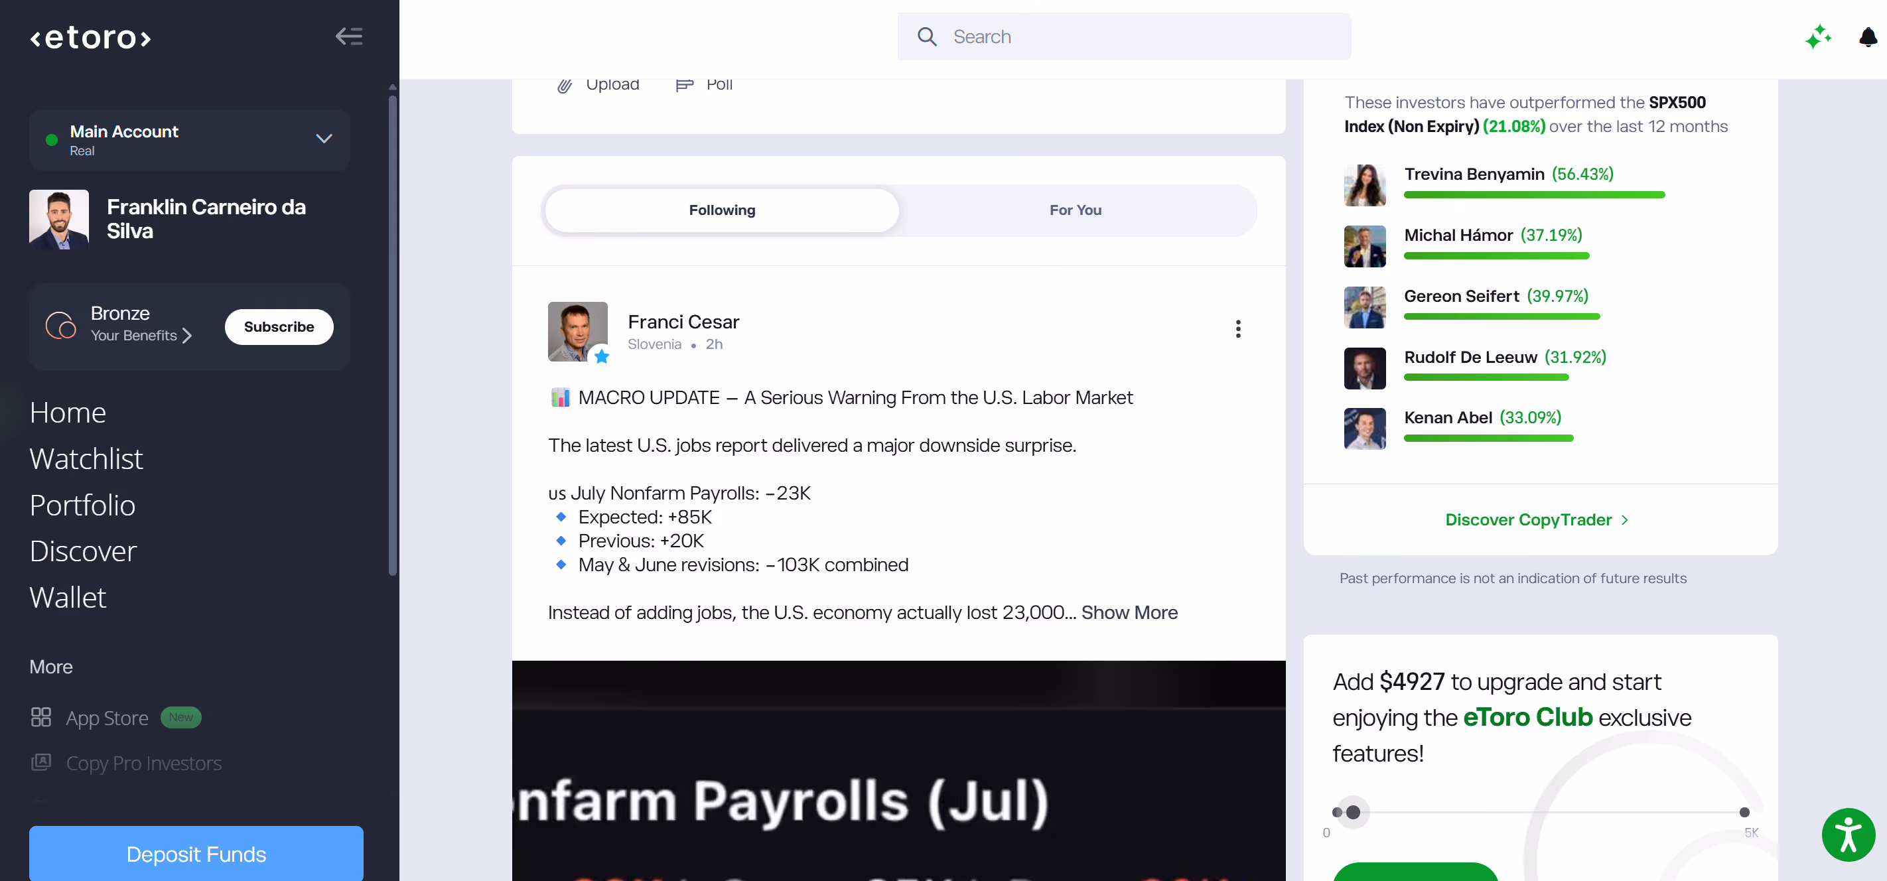
Task: Open the AI sparkle assistant icon
Action: (1818, 36)
